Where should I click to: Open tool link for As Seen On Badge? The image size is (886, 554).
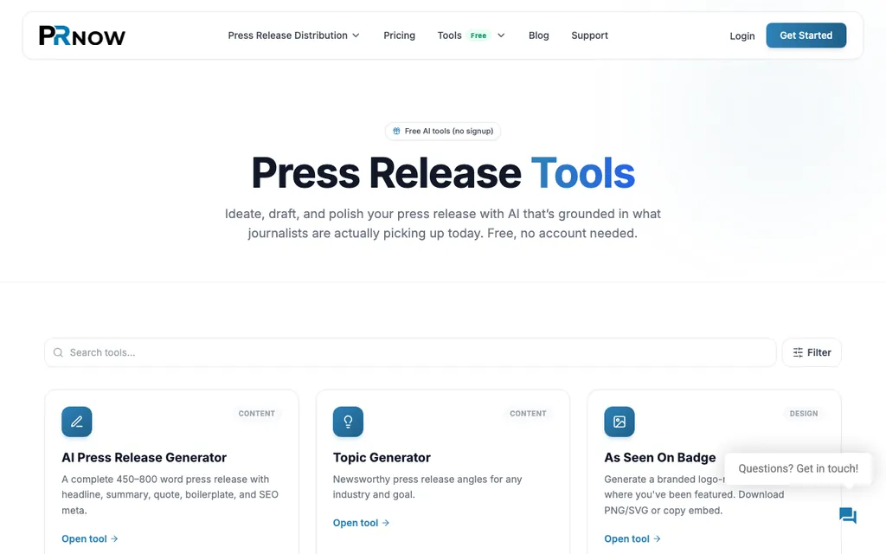tap(632, 538)
